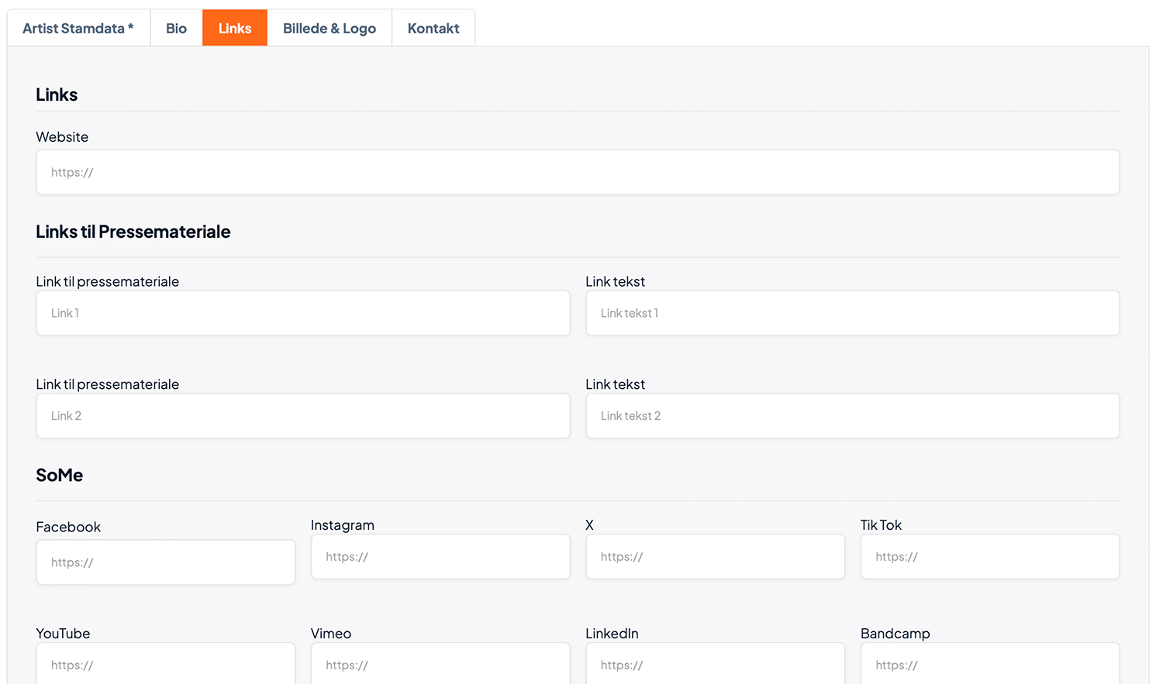Click the Links til Pressemateriale heading
Viewport: 1163px width, 684px height.
133,232
